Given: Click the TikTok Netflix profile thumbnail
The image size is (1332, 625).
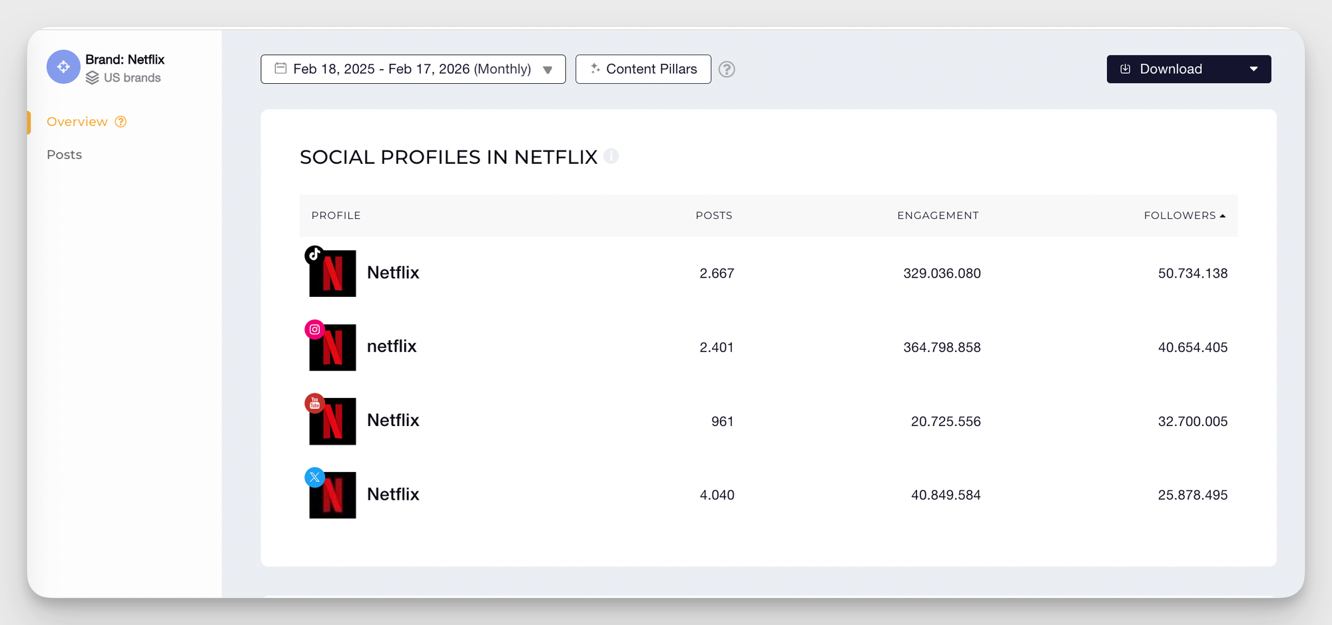Looking at the screenshot, I should [332, 274].
